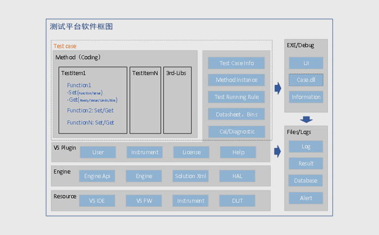Image resolution: width=379 pixels, height=235 pixels.
Task: Click the Files/Logs heading
Action: pyautogui.click(x=299, y=132)
